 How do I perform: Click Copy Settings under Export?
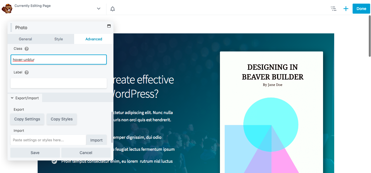pos(27,119)
